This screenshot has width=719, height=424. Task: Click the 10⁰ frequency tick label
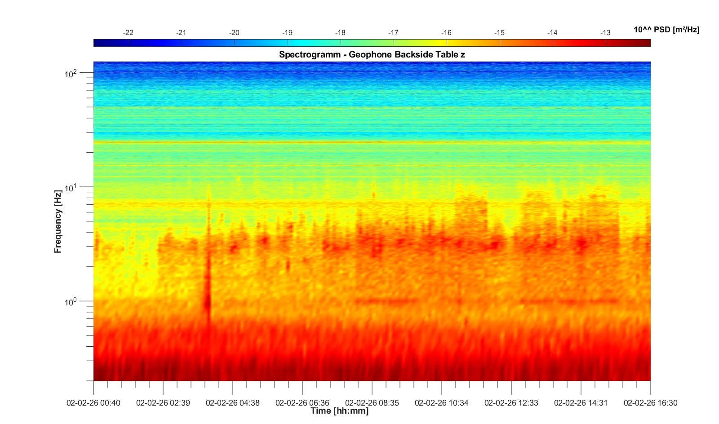(x=71, y=302)
